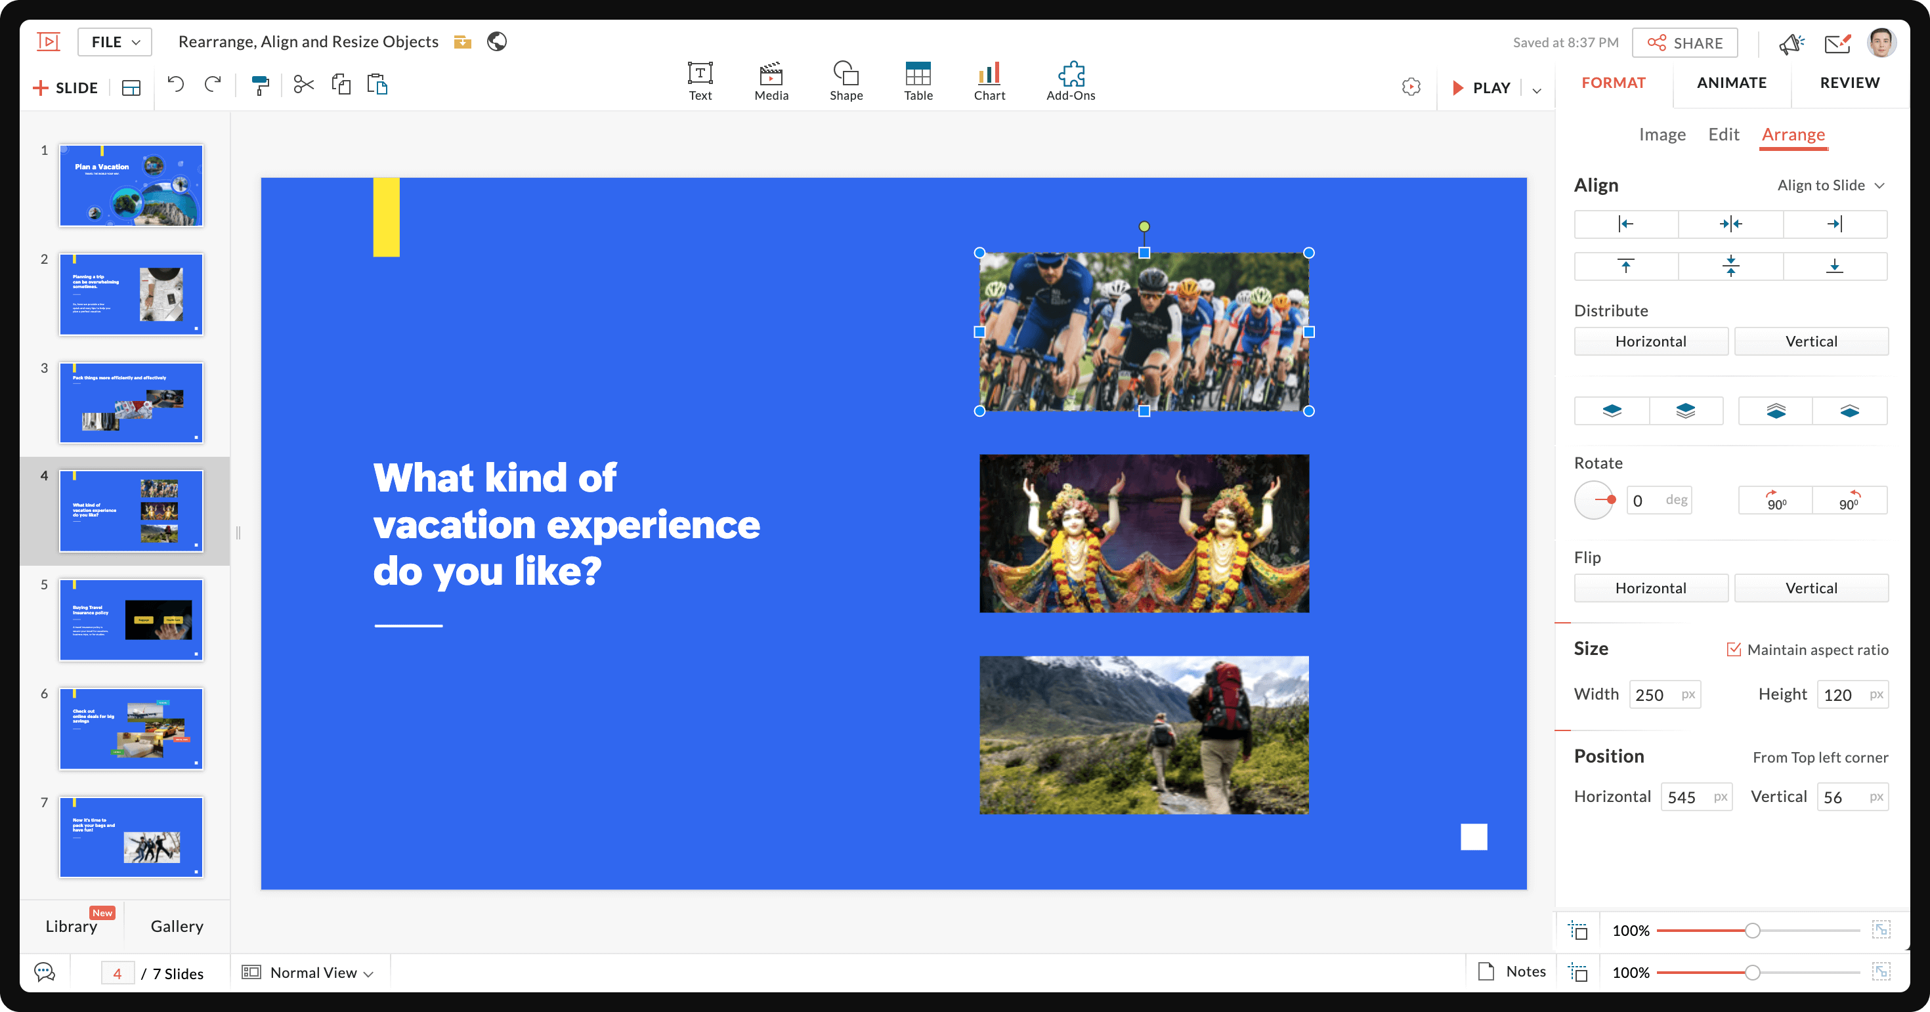Flip image with Horizontal button
The height and width of the screenshot is (1012, 1930).
(x=1650, y=588)
